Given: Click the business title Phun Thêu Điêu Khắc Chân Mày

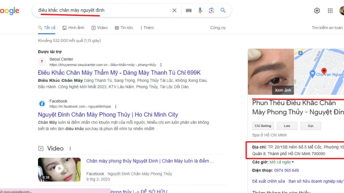Looking at the screenshot, I should tap(298, 108).
